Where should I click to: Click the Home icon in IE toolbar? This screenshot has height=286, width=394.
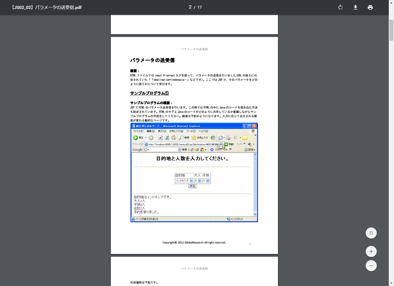tap(174, 138)
